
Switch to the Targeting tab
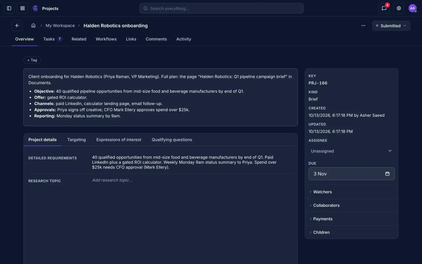pos(76,140)
